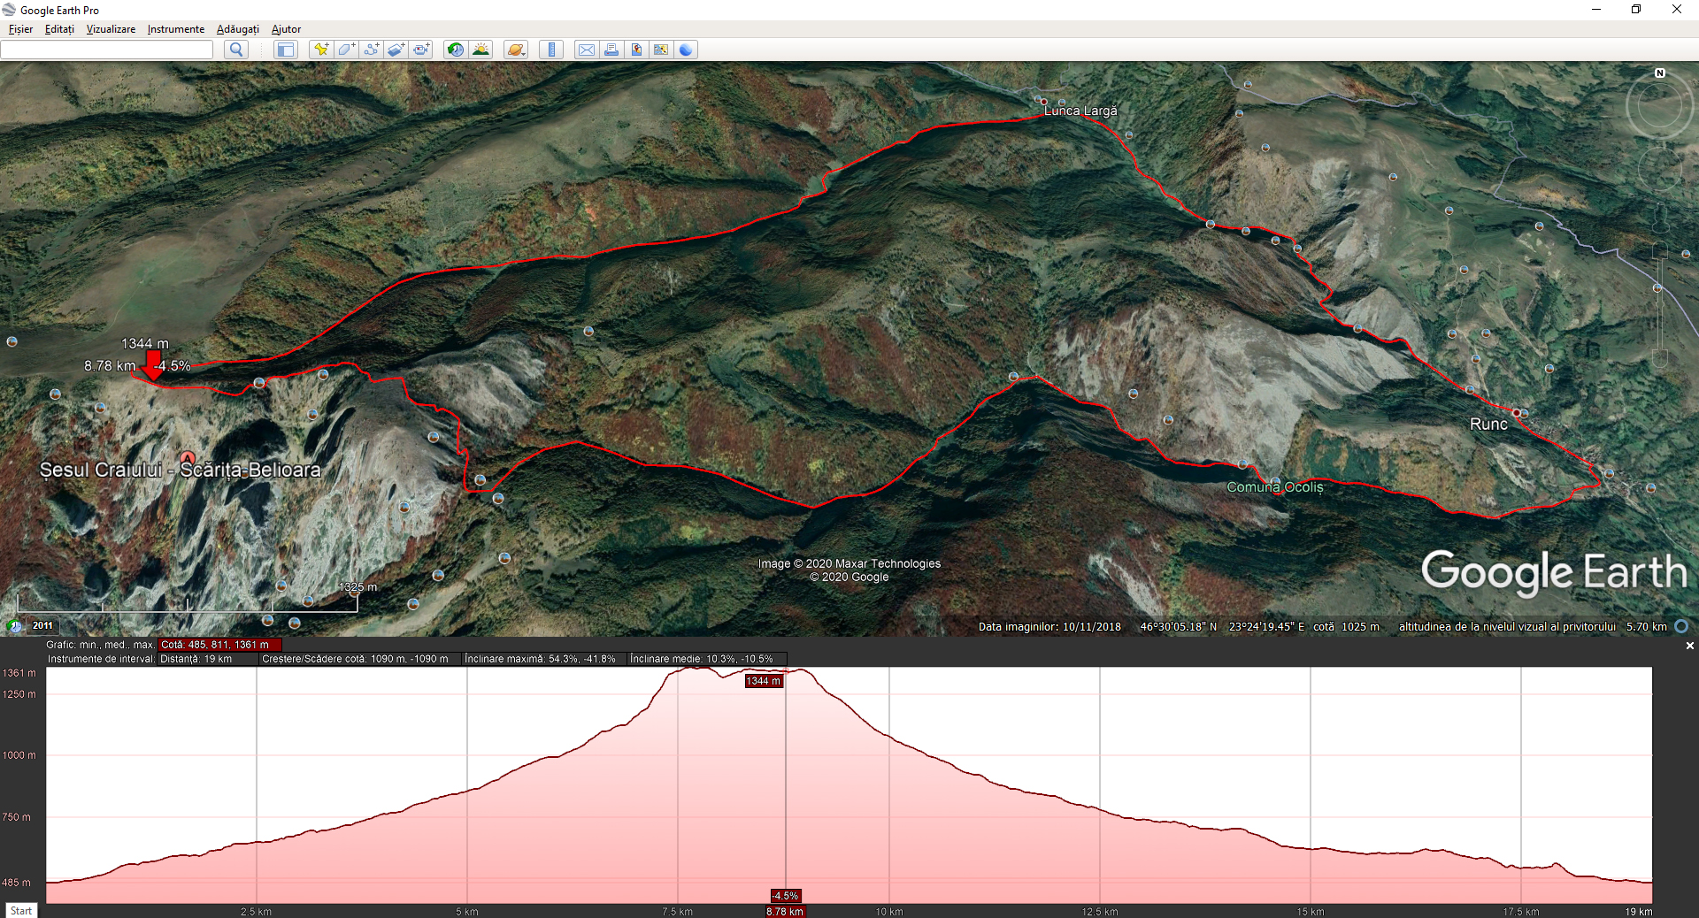Click the email envelope icon

[586, 50]
